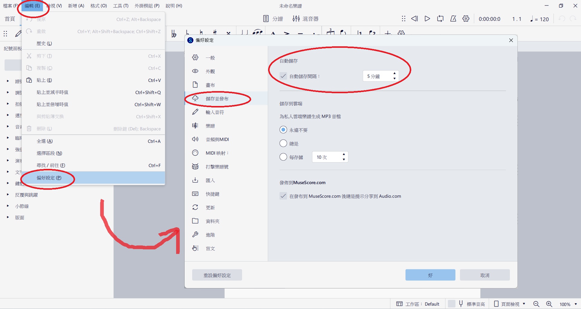Click the Rewind playback icon
Image resolution: width=581 pixels, height=309 pixels.
414,19
